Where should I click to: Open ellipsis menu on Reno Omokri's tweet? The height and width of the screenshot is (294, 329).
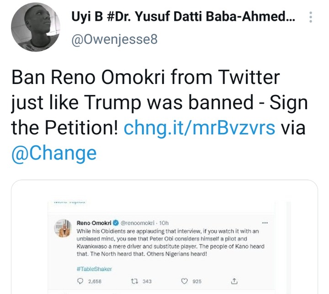(x=264, y=223)
